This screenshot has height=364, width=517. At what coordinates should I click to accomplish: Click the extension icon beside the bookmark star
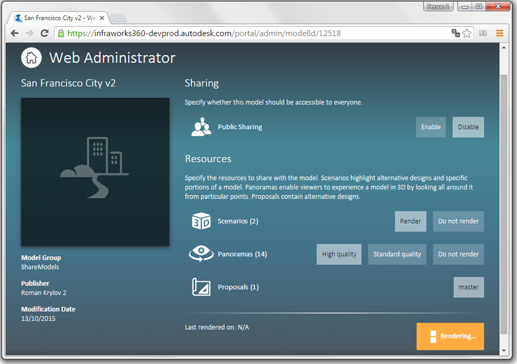[x=483, y=33]
